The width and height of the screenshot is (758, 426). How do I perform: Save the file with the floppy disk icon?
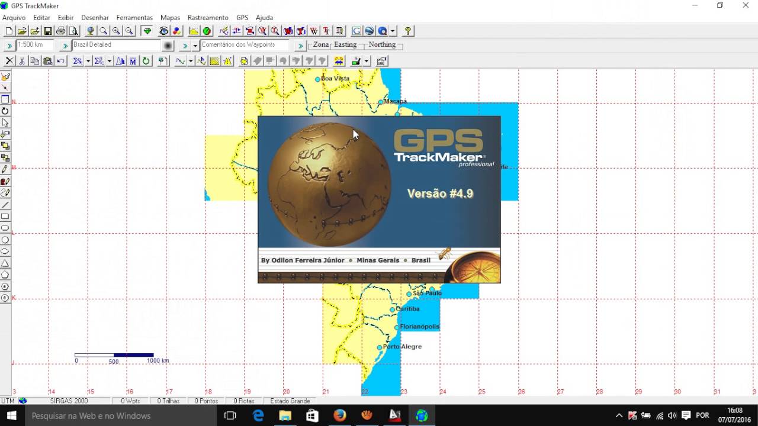pos(47,31)
